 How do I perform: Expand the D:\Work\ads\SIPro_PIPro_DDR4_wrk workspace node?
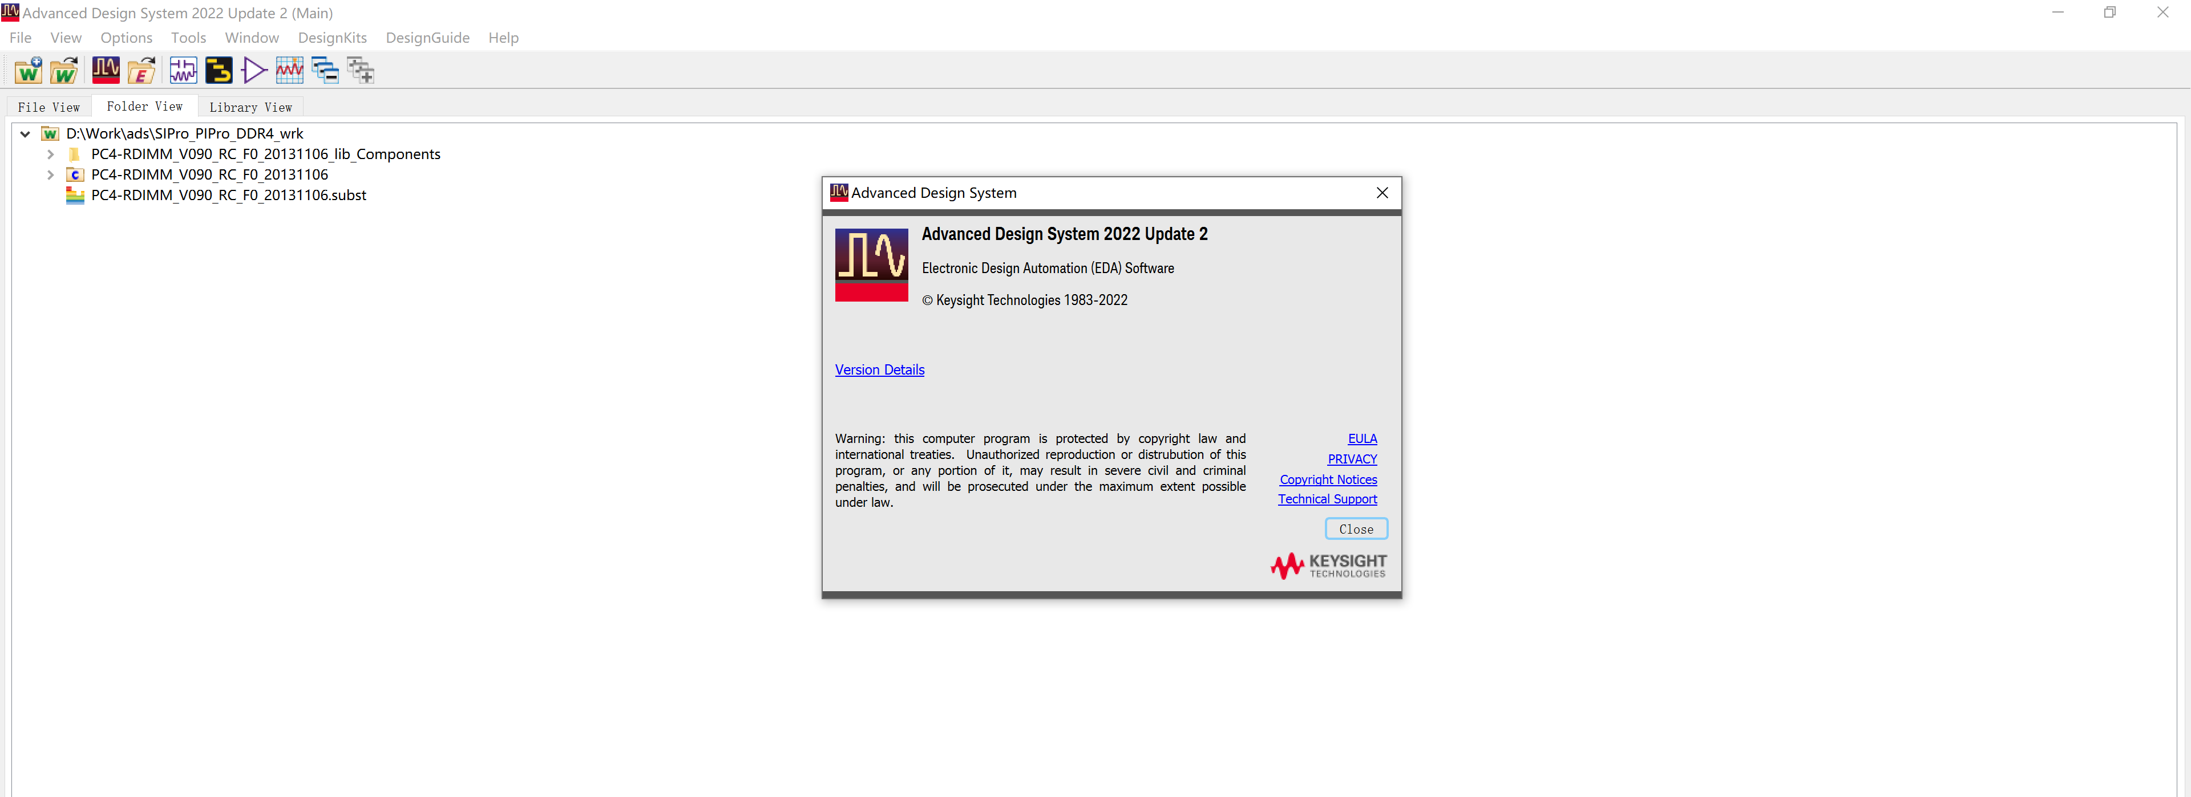[25, 133]
